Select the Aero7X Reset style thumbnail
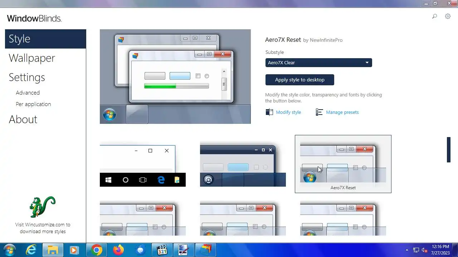458x257 pixels. tap(343, 164)
